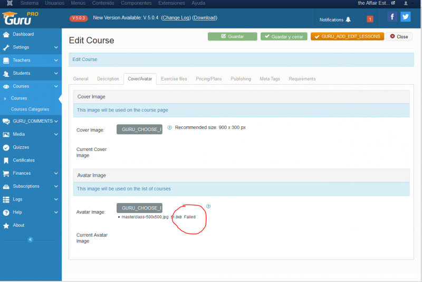
Task: Click the Media picture icon
Action: pos(6,135)
